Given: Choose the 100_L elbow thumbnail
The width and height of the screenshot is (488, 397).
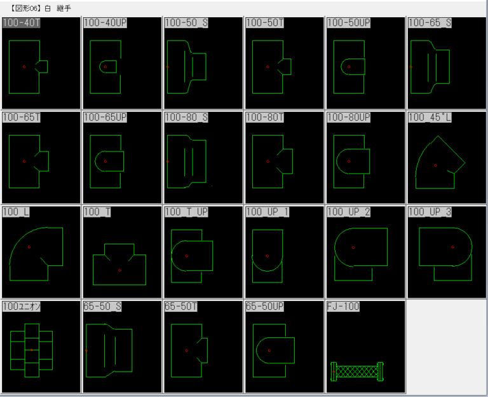Looking at the screenshot, I should 41,252.
